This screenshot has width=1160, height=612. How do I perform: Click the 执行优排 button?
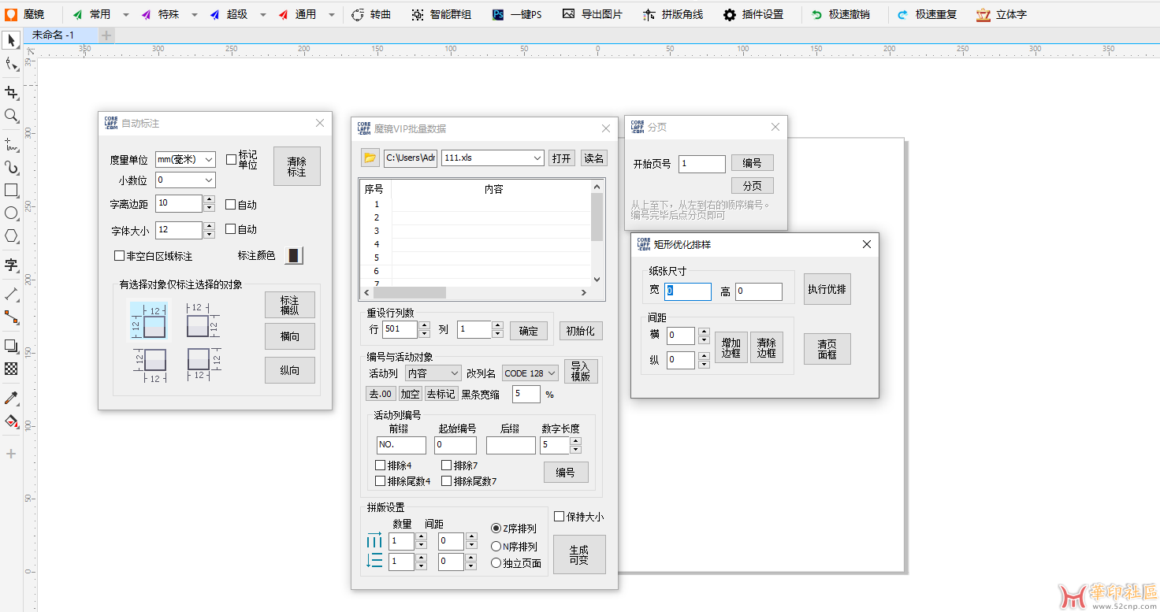[827, 289]
